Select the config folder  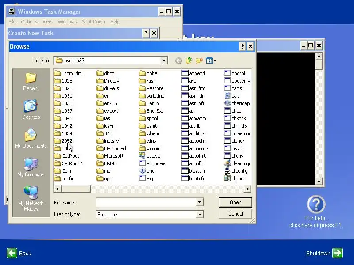65,178
